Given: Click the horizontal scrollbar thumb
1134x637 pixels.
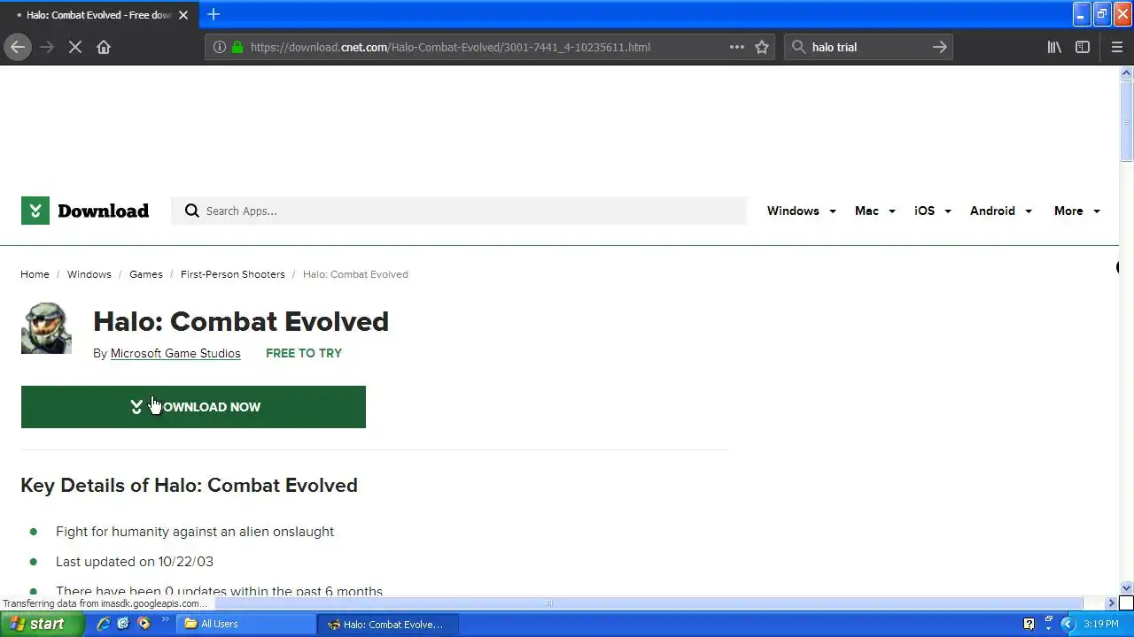Looking at the screenshot, I should 548,602.
